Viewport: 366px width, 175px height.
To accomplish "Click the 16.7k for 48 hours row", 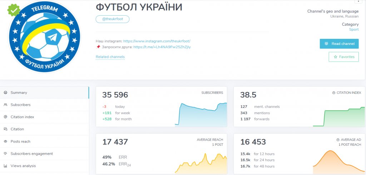I will [257, 166].
